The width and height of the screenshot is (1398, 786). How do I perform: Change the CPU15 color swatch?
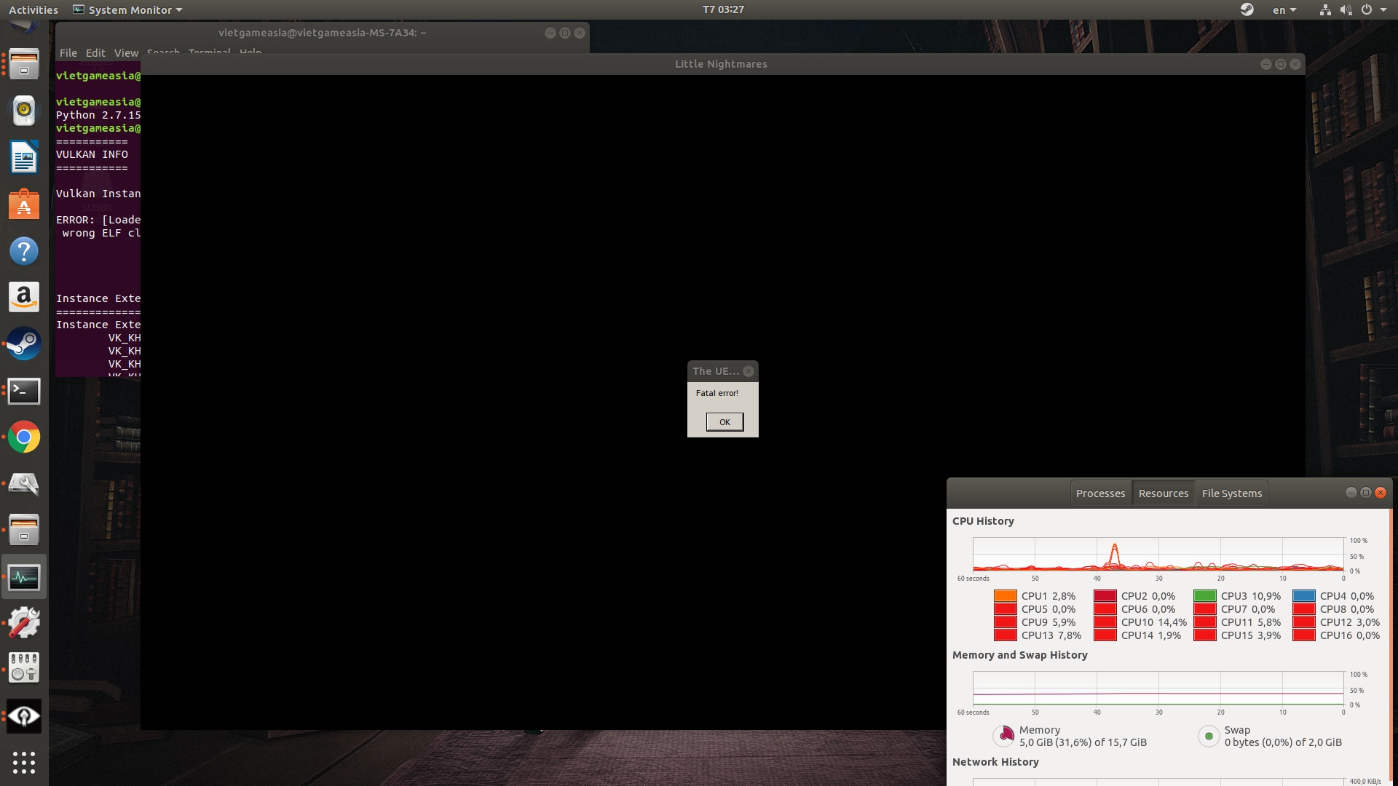(x=1205, y=635)
